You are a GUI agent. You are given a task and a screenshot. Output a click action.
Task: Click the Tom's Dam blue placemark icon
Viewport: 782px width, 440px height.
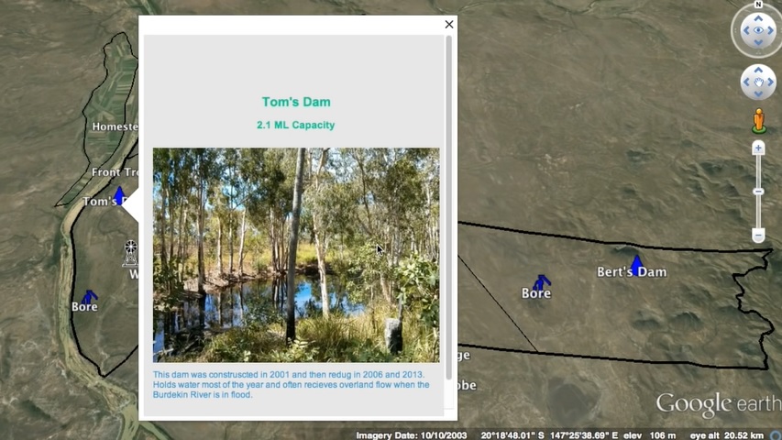point(119,194)
